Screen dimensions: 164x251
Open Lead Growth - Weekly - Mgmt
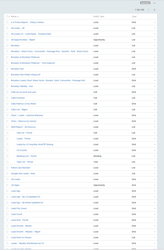(26, 232)
